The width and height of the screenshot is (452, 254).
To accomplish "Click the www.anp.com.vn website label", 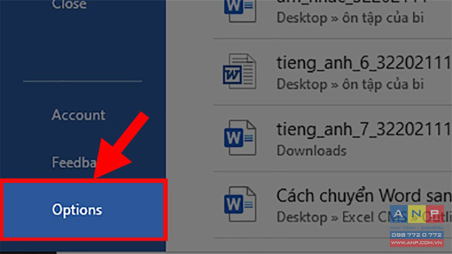I will point(417,243).
